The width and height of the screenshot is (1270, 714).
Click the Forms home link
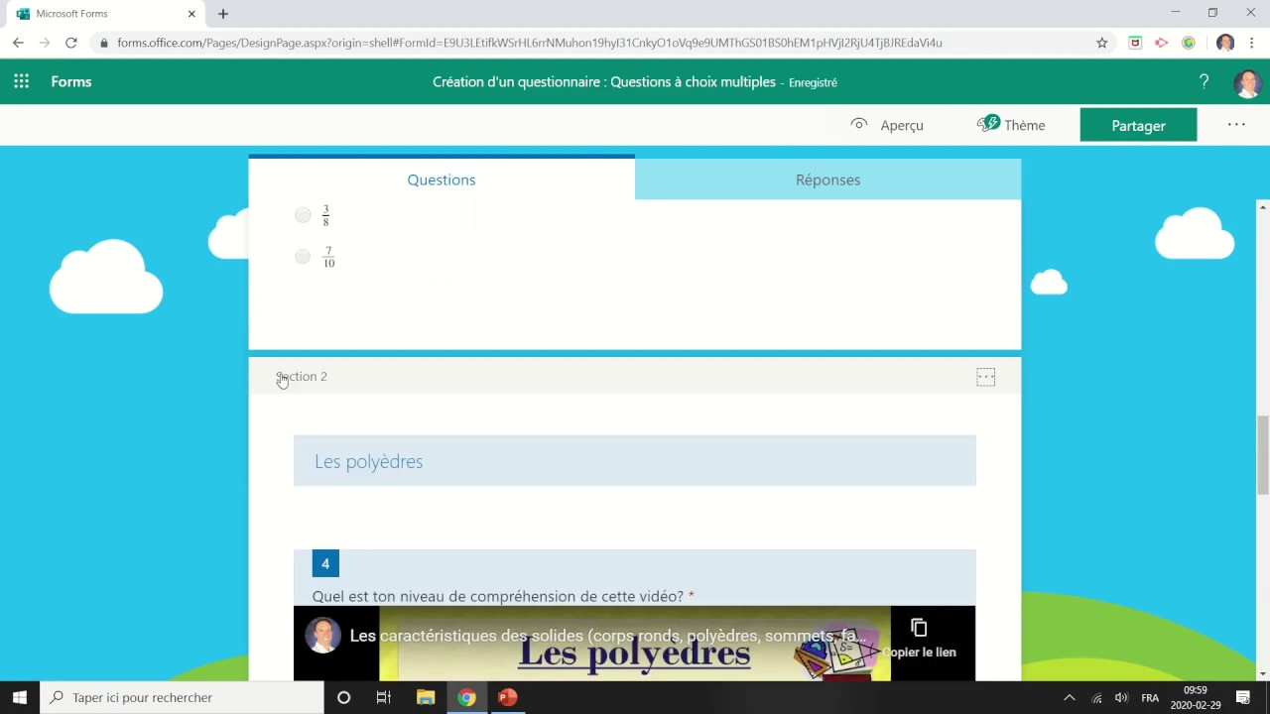[71, 81]
